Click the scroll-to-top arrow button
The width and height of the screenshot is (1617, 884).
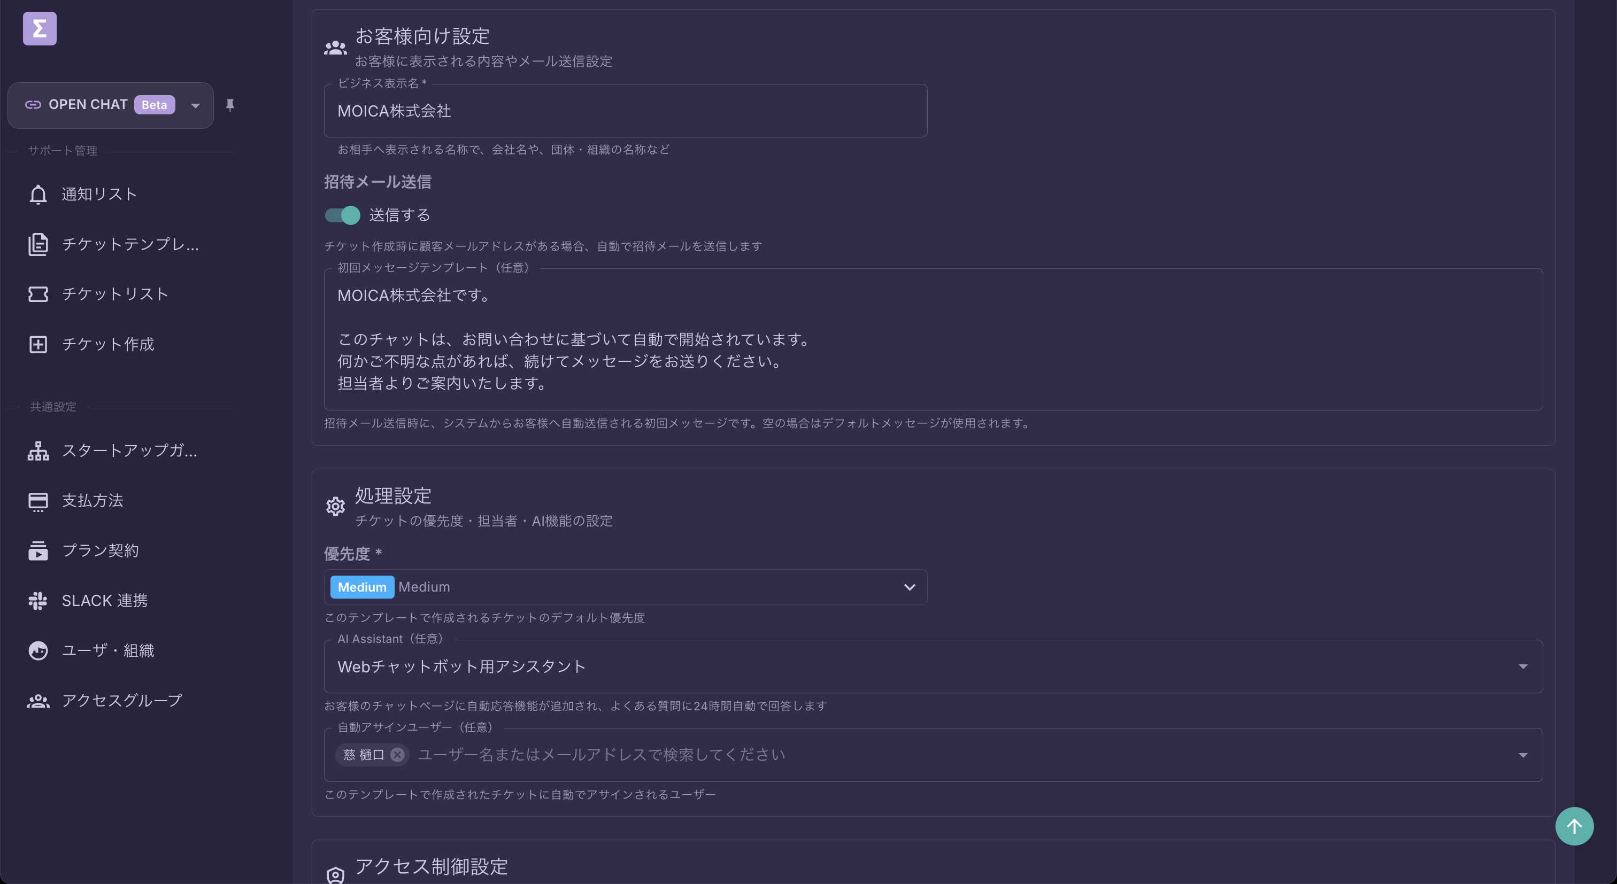[x=1574, y=826]
